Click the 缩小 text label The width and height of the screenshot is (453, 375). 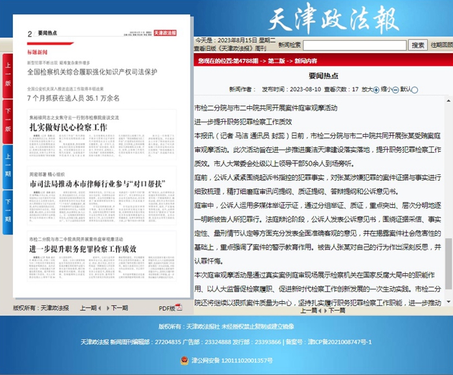[x=386, y=89]
